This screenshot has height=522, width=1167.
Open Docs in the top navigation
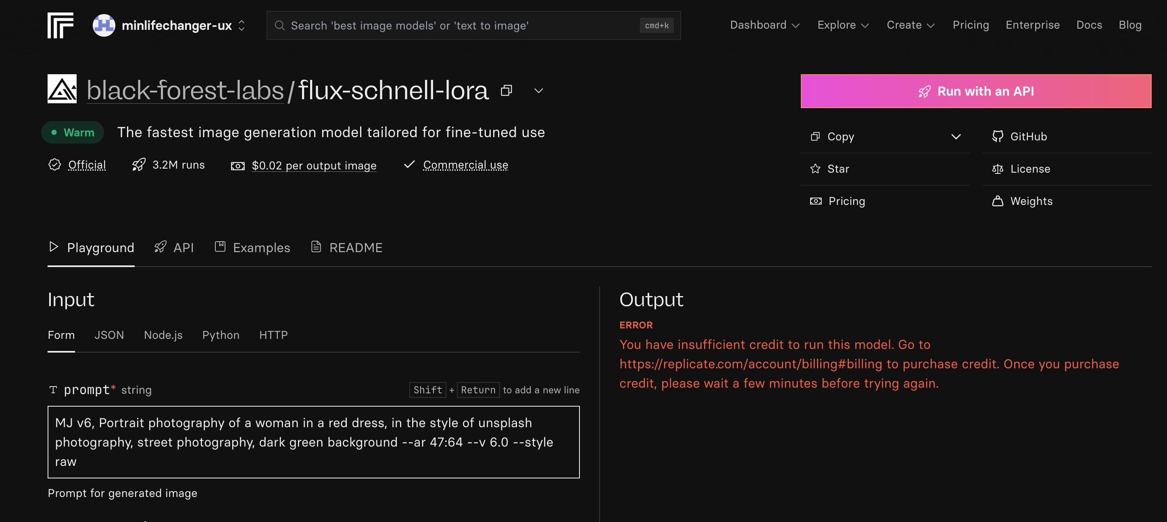point(1089,25)
